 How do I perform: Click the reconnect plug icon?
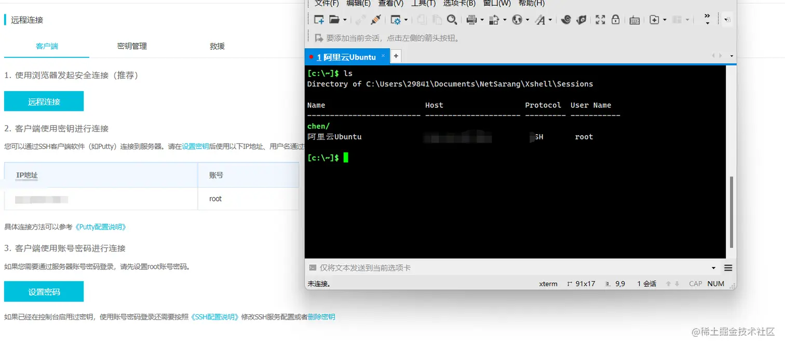click(376, 20)
